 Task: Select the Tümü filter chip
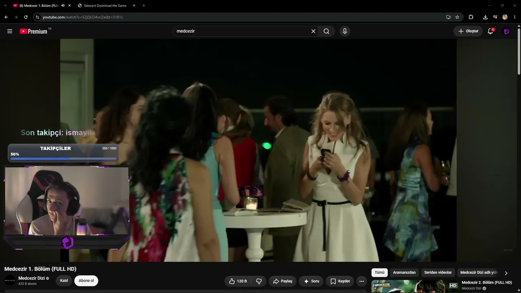pos(379,273)
